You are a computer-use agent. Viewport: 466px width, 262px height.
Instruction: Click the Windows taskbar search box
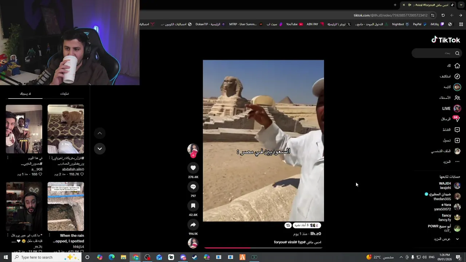[47, 257]
